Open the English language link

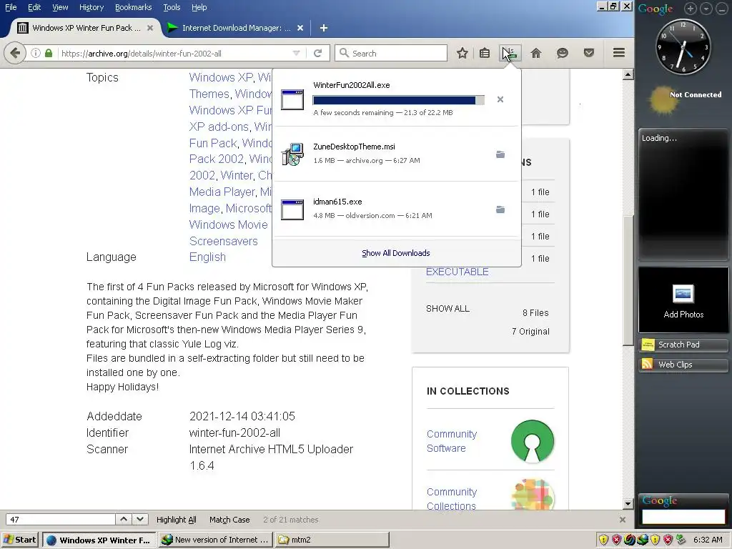coord(207,257)
